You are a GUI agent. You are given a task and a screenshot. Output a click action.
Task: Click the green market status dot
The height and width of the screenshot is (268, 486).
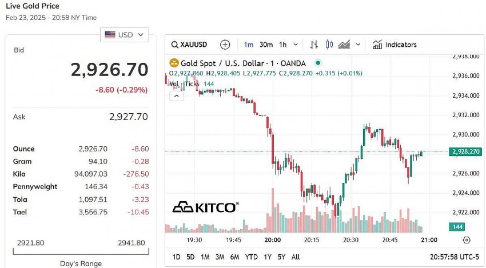[x=318, y=63]
